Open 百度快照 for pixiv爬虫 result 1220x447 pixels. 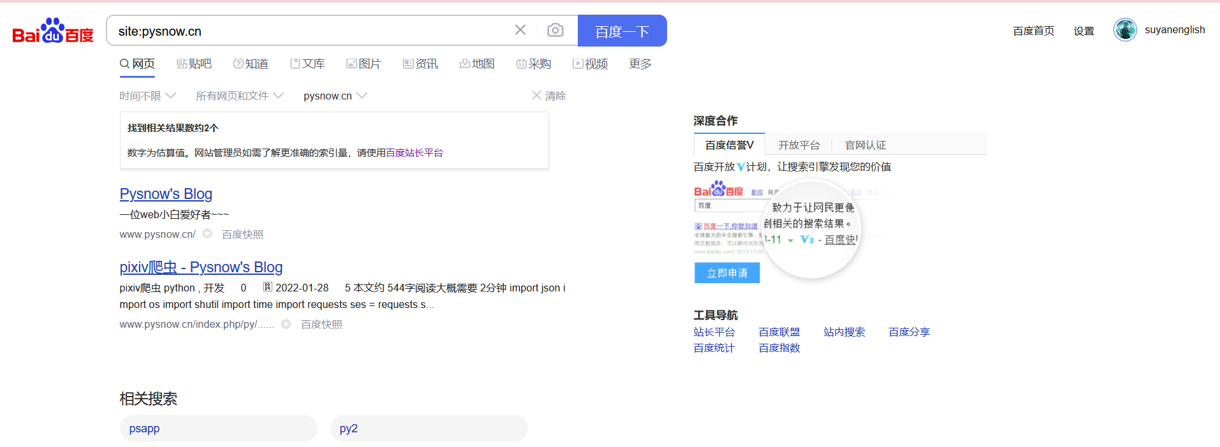click(x=321, y=325)
